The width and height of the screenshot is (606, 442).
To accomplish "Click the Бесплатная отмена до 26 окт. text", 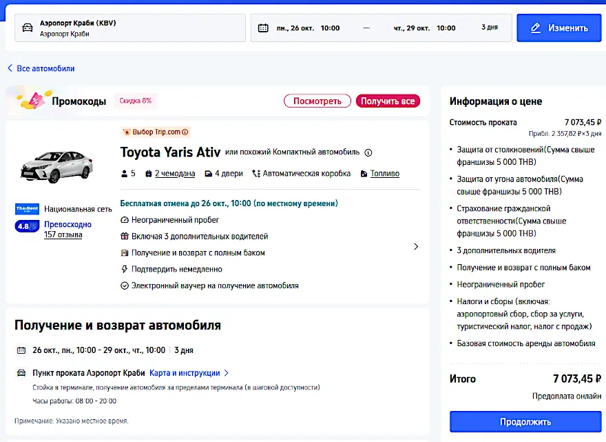I will [x=229, y=203].
